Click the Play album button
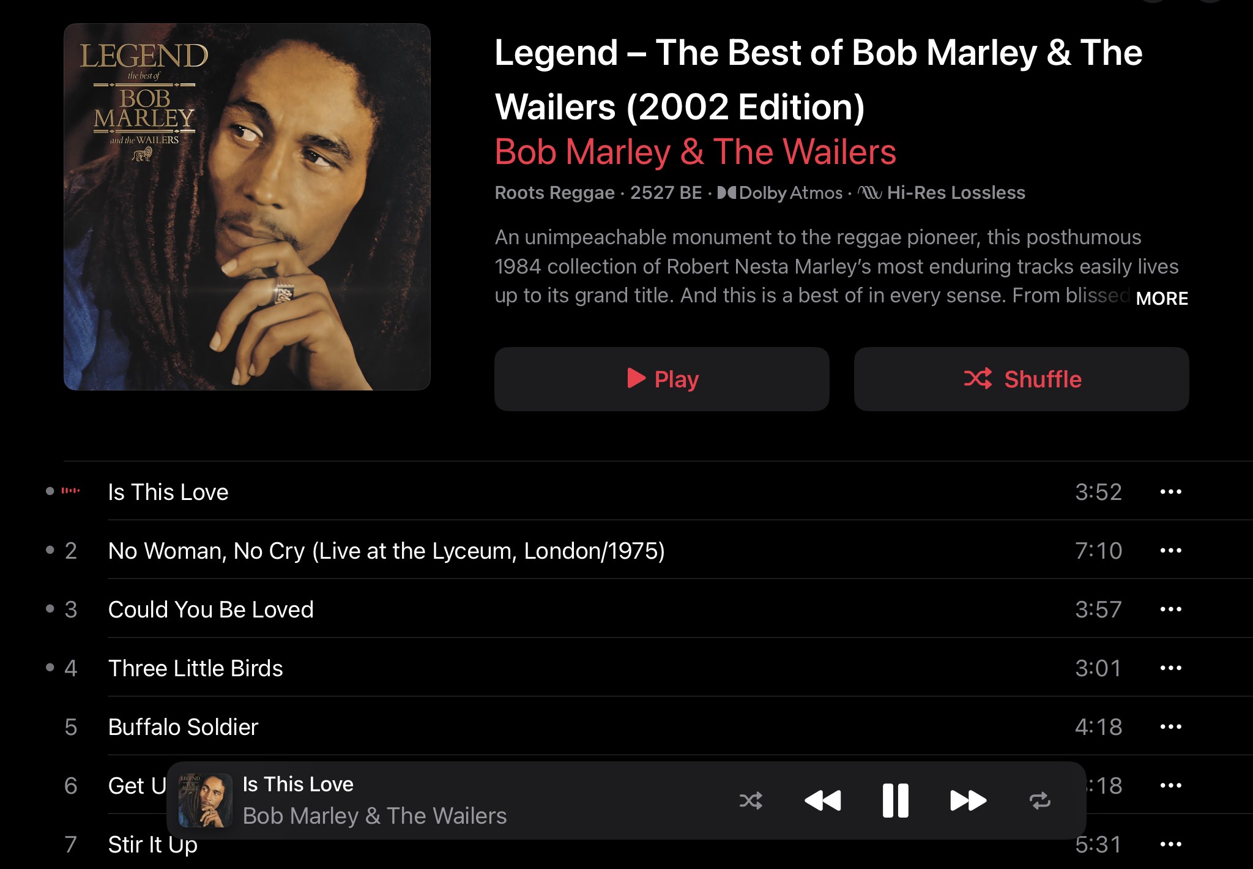The height and width of the screenshot is (869, 1253). 661,379
